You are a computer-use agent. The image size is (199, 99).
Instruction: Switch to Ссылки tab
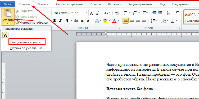[x=96, y=4]
